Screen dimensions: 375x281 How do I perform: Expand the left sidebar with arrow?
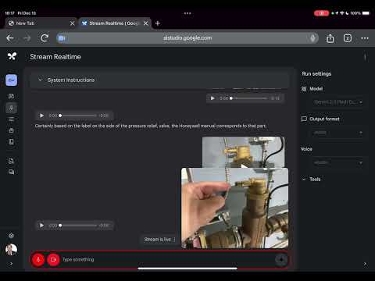coord(11,264)
